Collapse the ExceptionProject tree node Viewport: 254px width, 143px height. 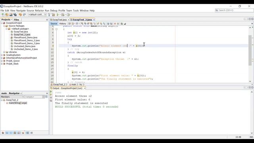pyautogui.click(x=2, y=23)
